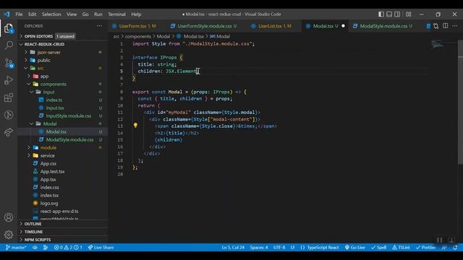Click the errors and warnings status indicator
The height and width of the screenshot is (260, 463).
coord(68,247)
